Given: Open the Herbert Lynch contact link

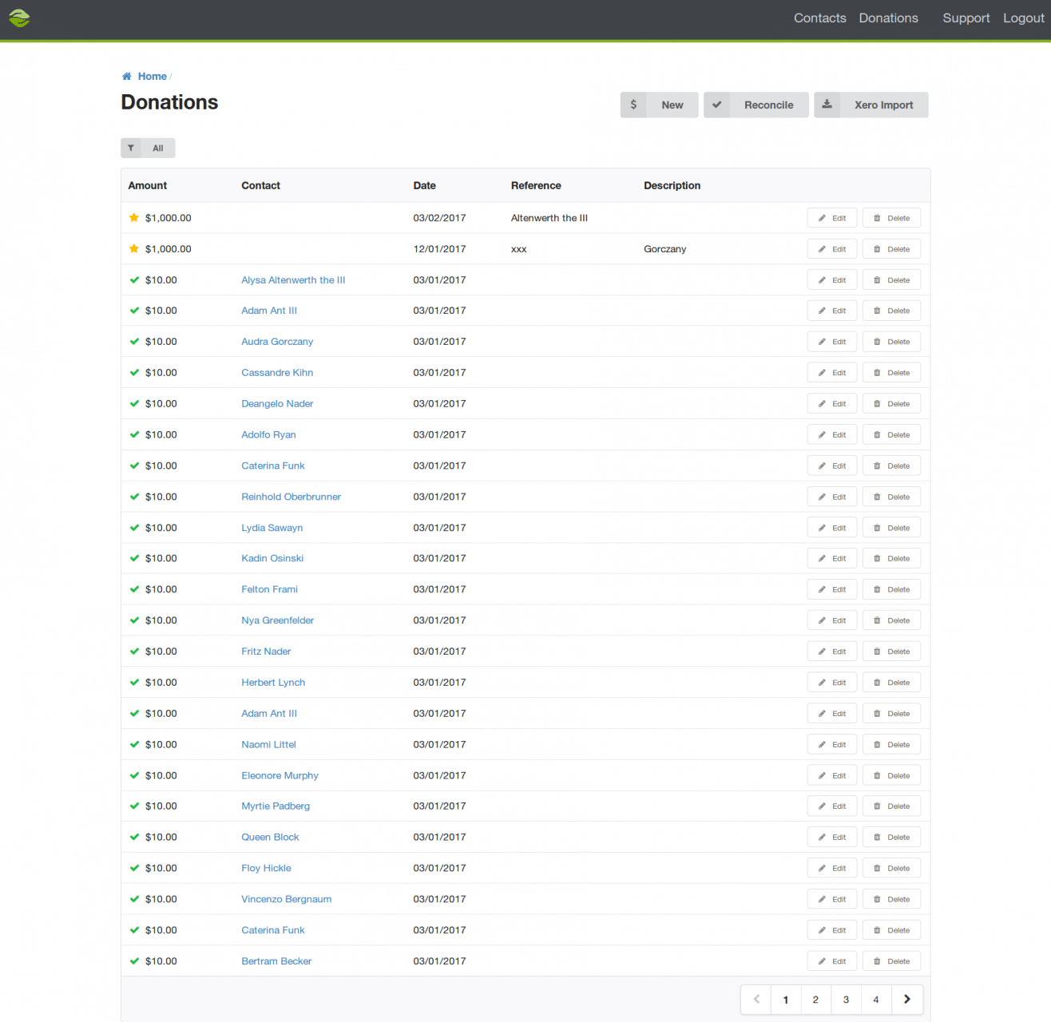Looking at the screenshot, I should coord(273,682).
